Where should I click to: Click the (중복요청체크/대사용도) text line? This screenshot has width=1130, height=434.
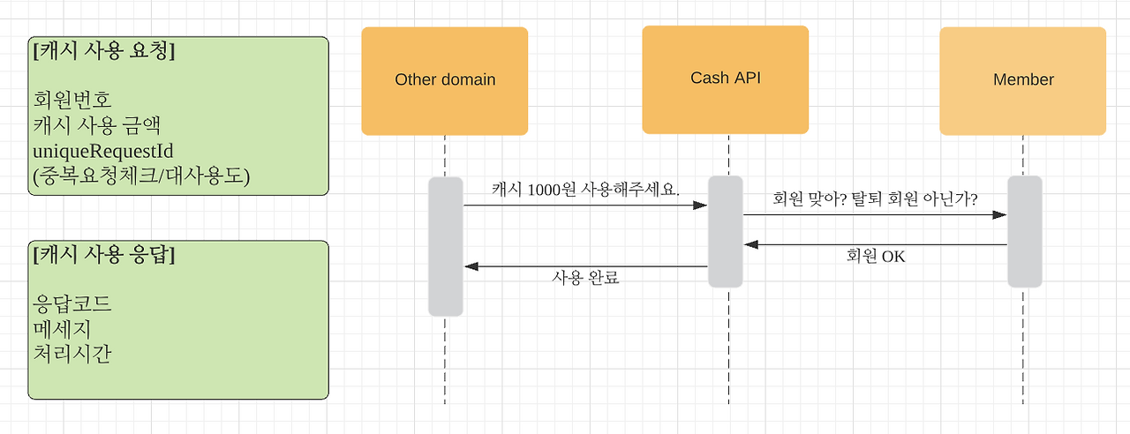coord(141,176)
